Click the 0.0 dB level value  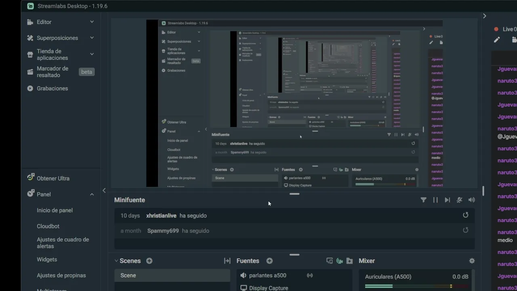pos(460,277)
